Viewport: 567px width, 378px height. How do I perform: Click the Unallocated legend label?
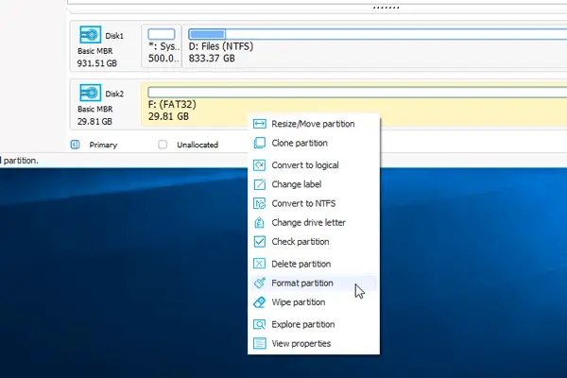(x=198, y=145)
